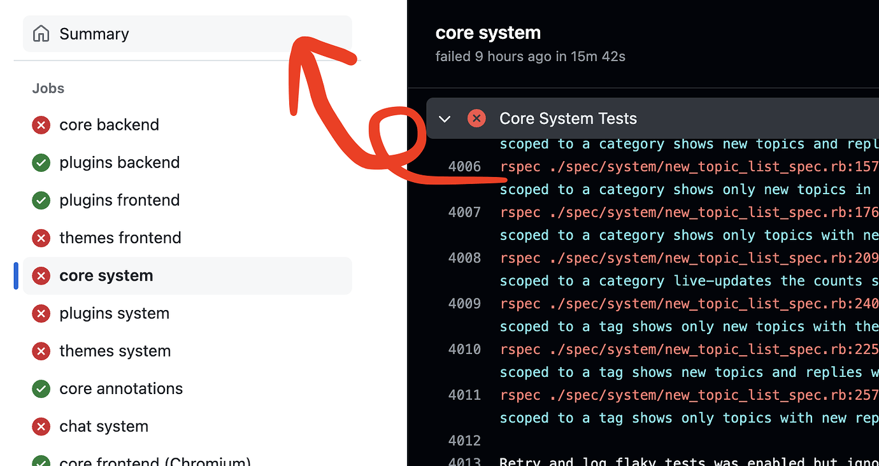Click the red X icon for plugins system
This screenshot has width=879, height=466.
pos(41,313)
